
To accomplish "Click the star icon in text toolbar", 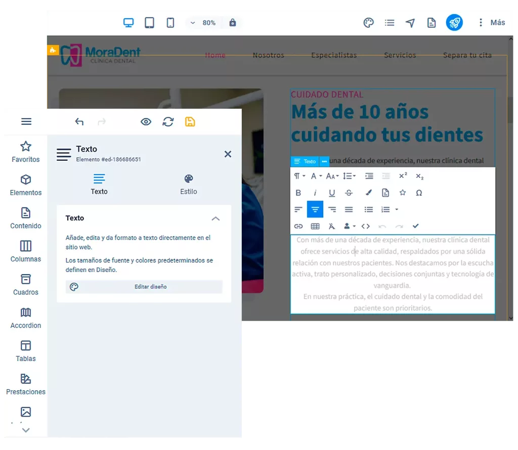I will (x=402, y=193).
